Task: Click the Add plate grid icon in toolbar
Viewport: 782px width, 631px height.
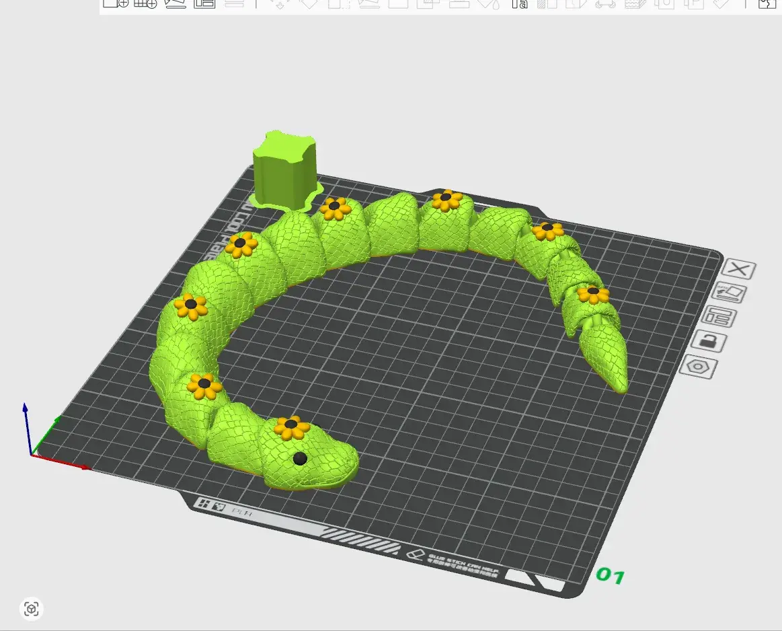Action: (x=146, y=3)
